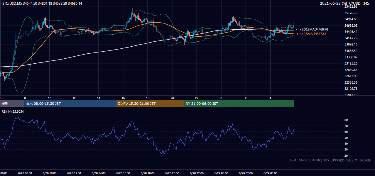The height and width of the screenshot is (176, 375).
Task: Click the RSI 60 level label
Action: click(x=346, y=132)
